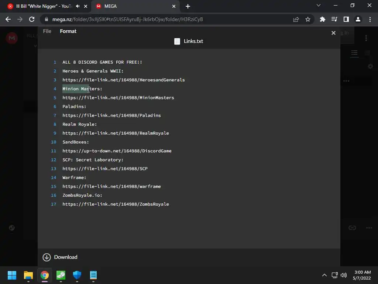Click the 'Minion Masters:' line

(x=82, y=89)
